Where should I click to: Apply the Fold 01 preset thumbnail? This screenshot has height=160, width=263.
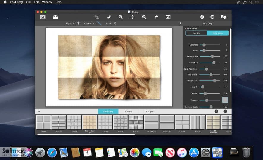click(x=43, y=122)
